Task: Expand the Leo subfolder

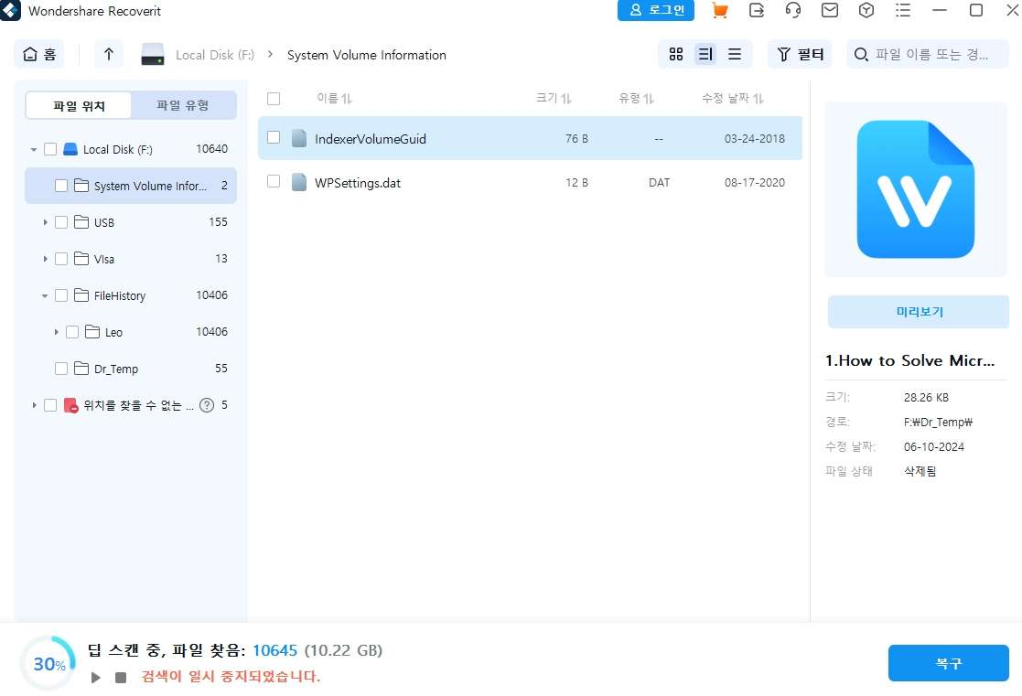Action: 56,332
